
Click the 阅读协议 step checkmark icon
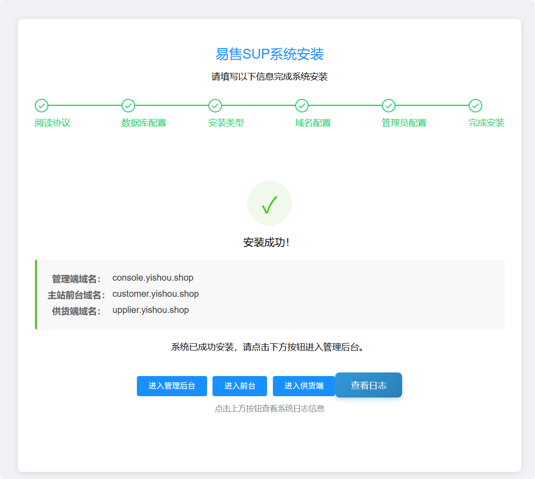42,106
